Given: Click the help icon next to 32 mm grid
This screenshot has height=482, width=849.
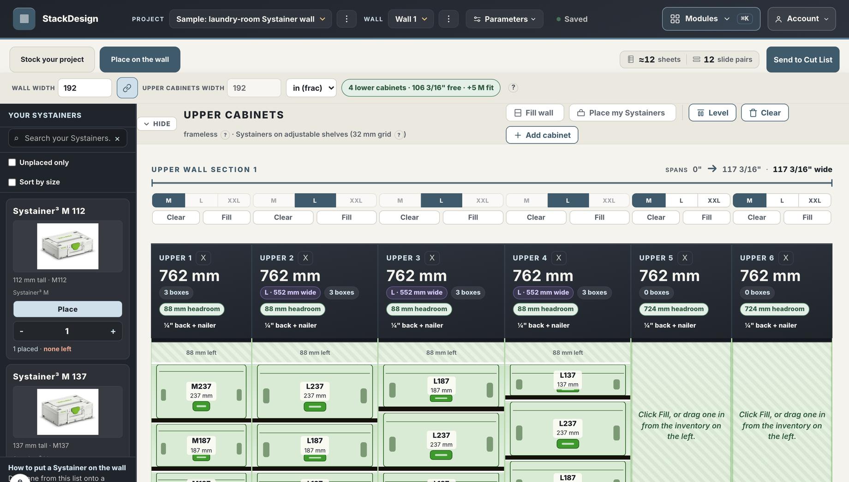Looking at the screenshot, I should (x=399, y=135).
